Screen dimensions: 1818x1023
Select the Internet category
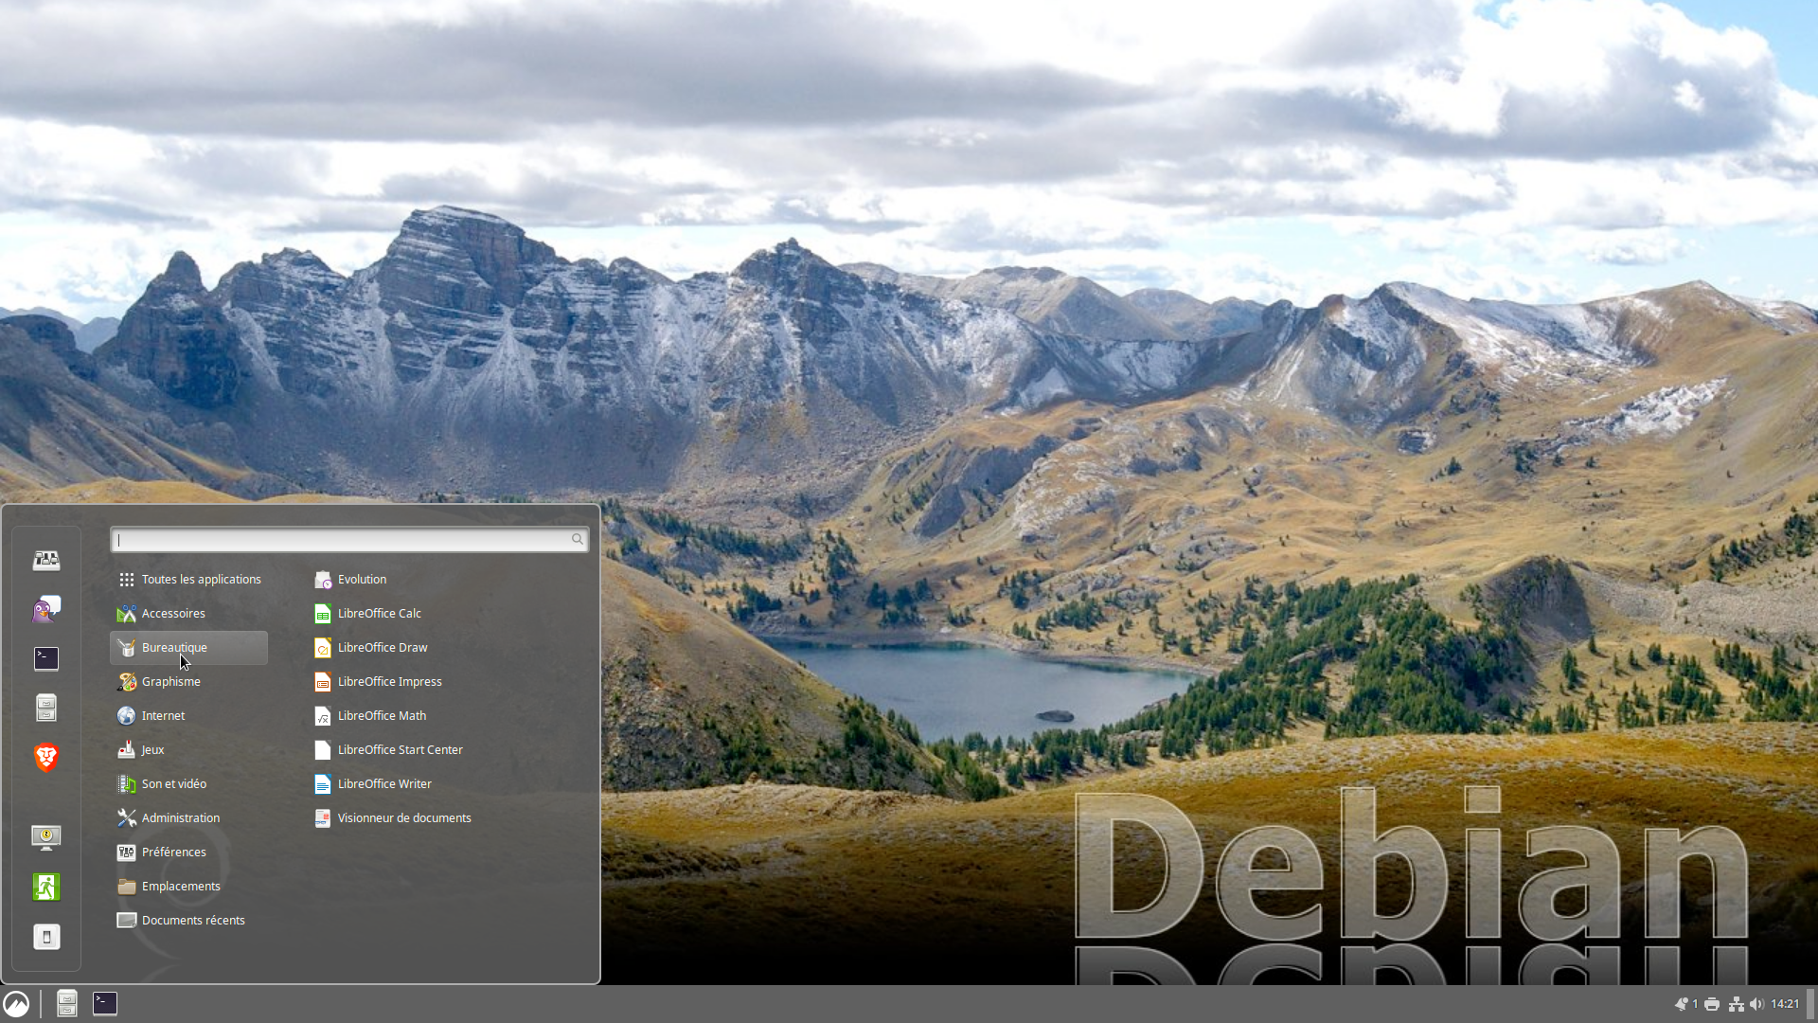163,716
